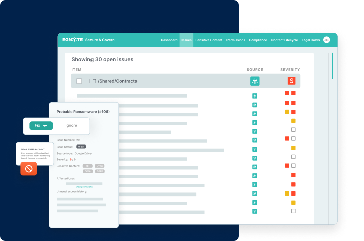
Task: Click the Ignore button
Action: 71,125
